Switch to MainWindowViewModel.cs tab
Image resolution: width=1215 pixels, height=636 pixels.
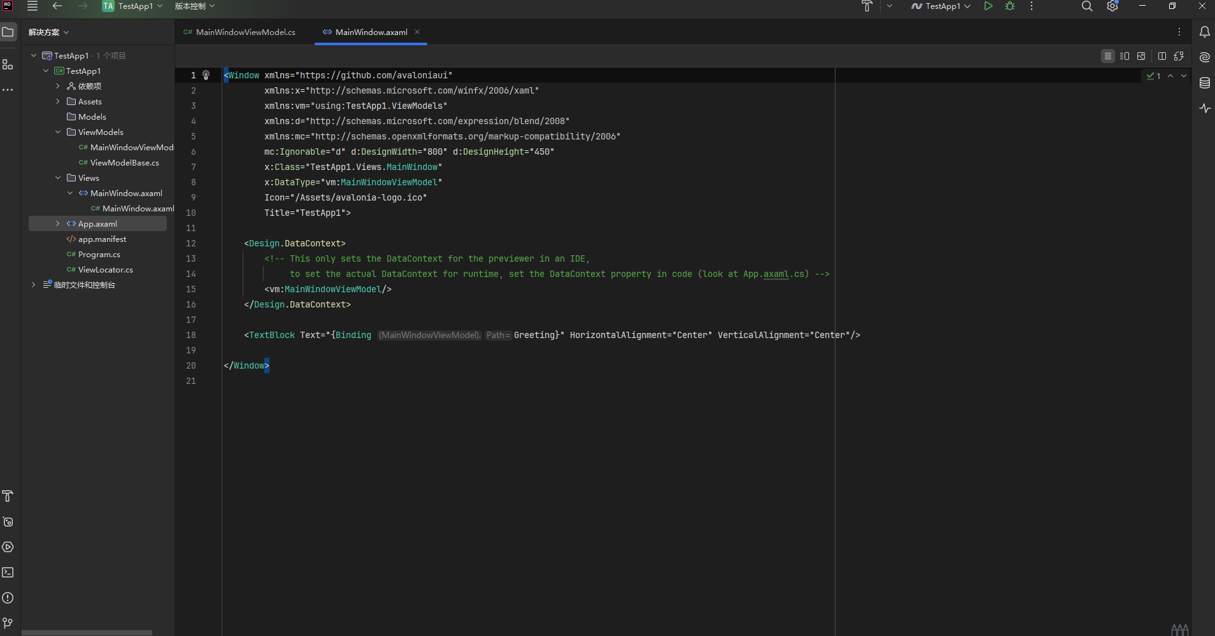245,32
